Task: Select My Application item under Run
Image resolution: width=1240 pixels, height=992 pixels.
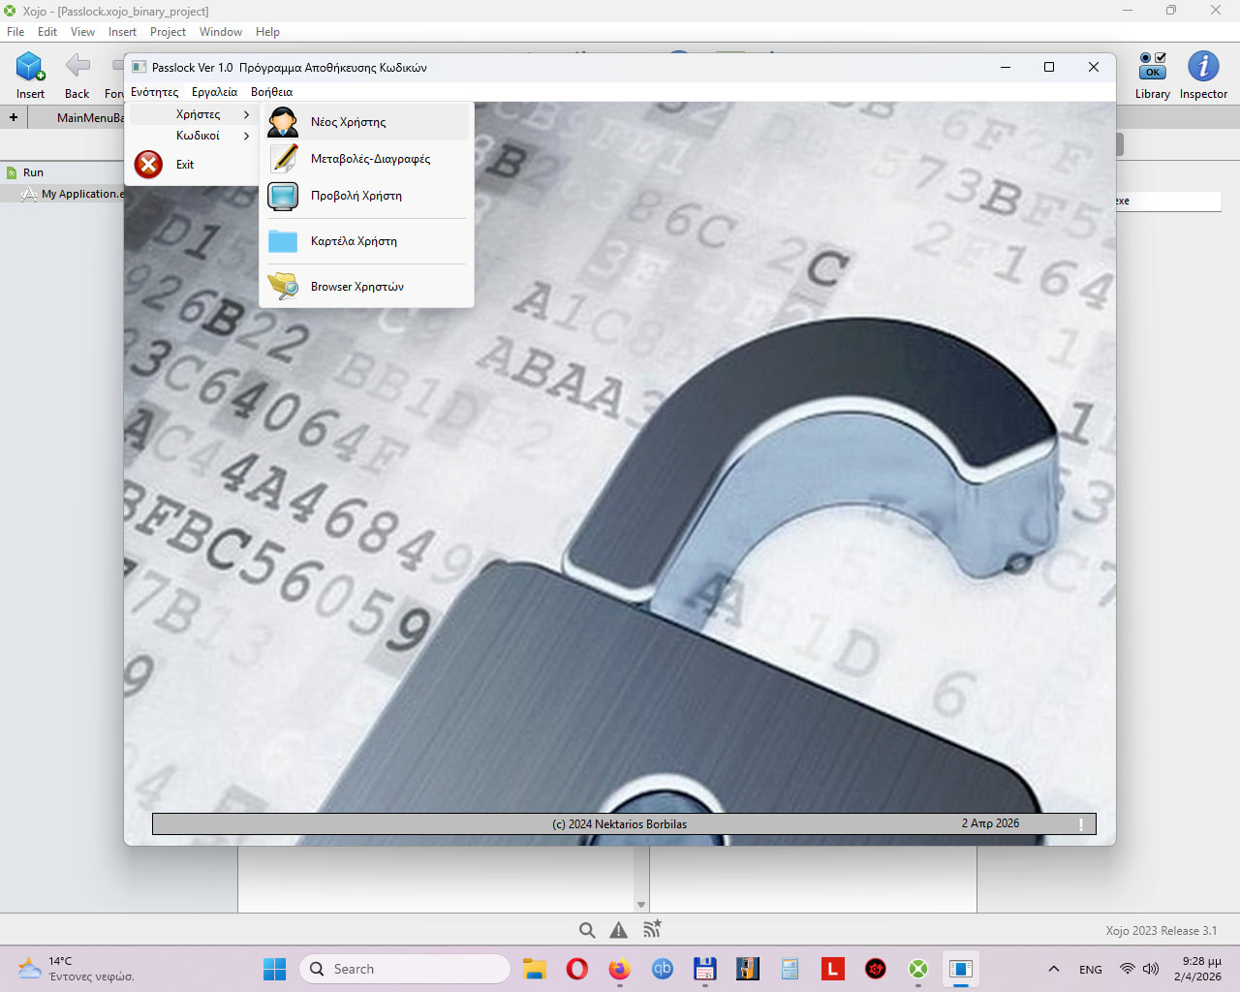Action: click(x=81, y=194)
